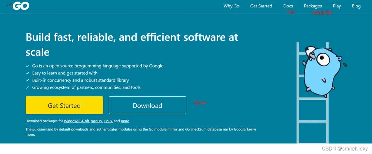The width and height of the screenshot is (372, 154).
Task: Click text 'Easy to learn and get started with'
Action: tap(65, 73)
